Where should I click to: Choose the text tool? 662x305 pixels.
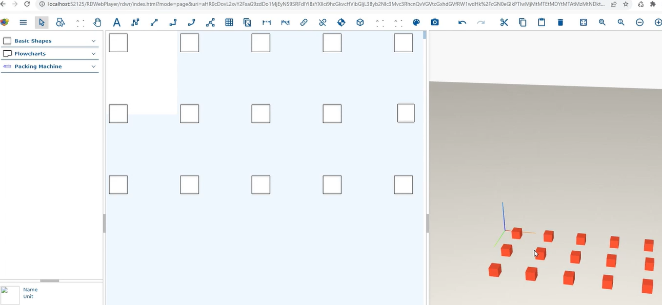(116, 23)
